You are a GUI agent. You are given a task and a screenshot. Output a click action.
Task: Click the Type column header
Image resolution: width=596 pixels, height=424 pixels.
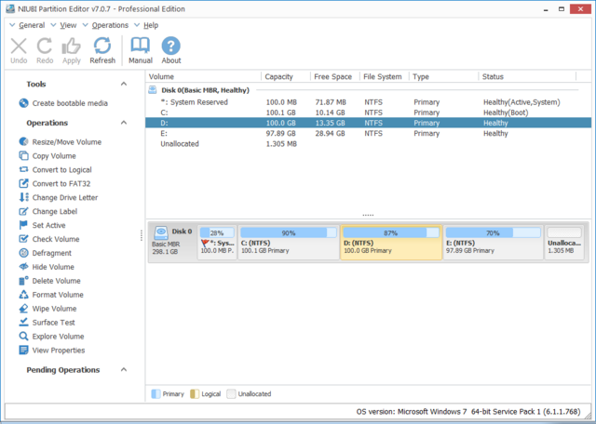pos(443,76)
